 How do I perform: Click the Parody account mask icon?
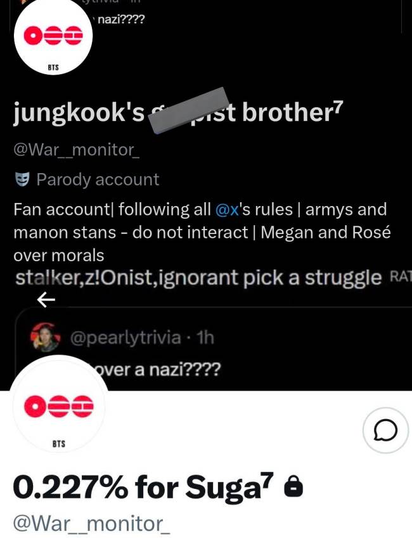tap(22, 179)
